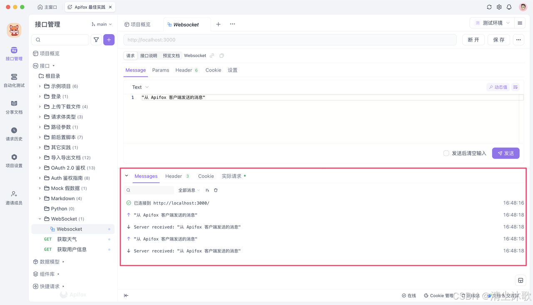This screenshot has width=533, height=305.
Task: Switch to the Params tab
Action: [x=161, y=70]
